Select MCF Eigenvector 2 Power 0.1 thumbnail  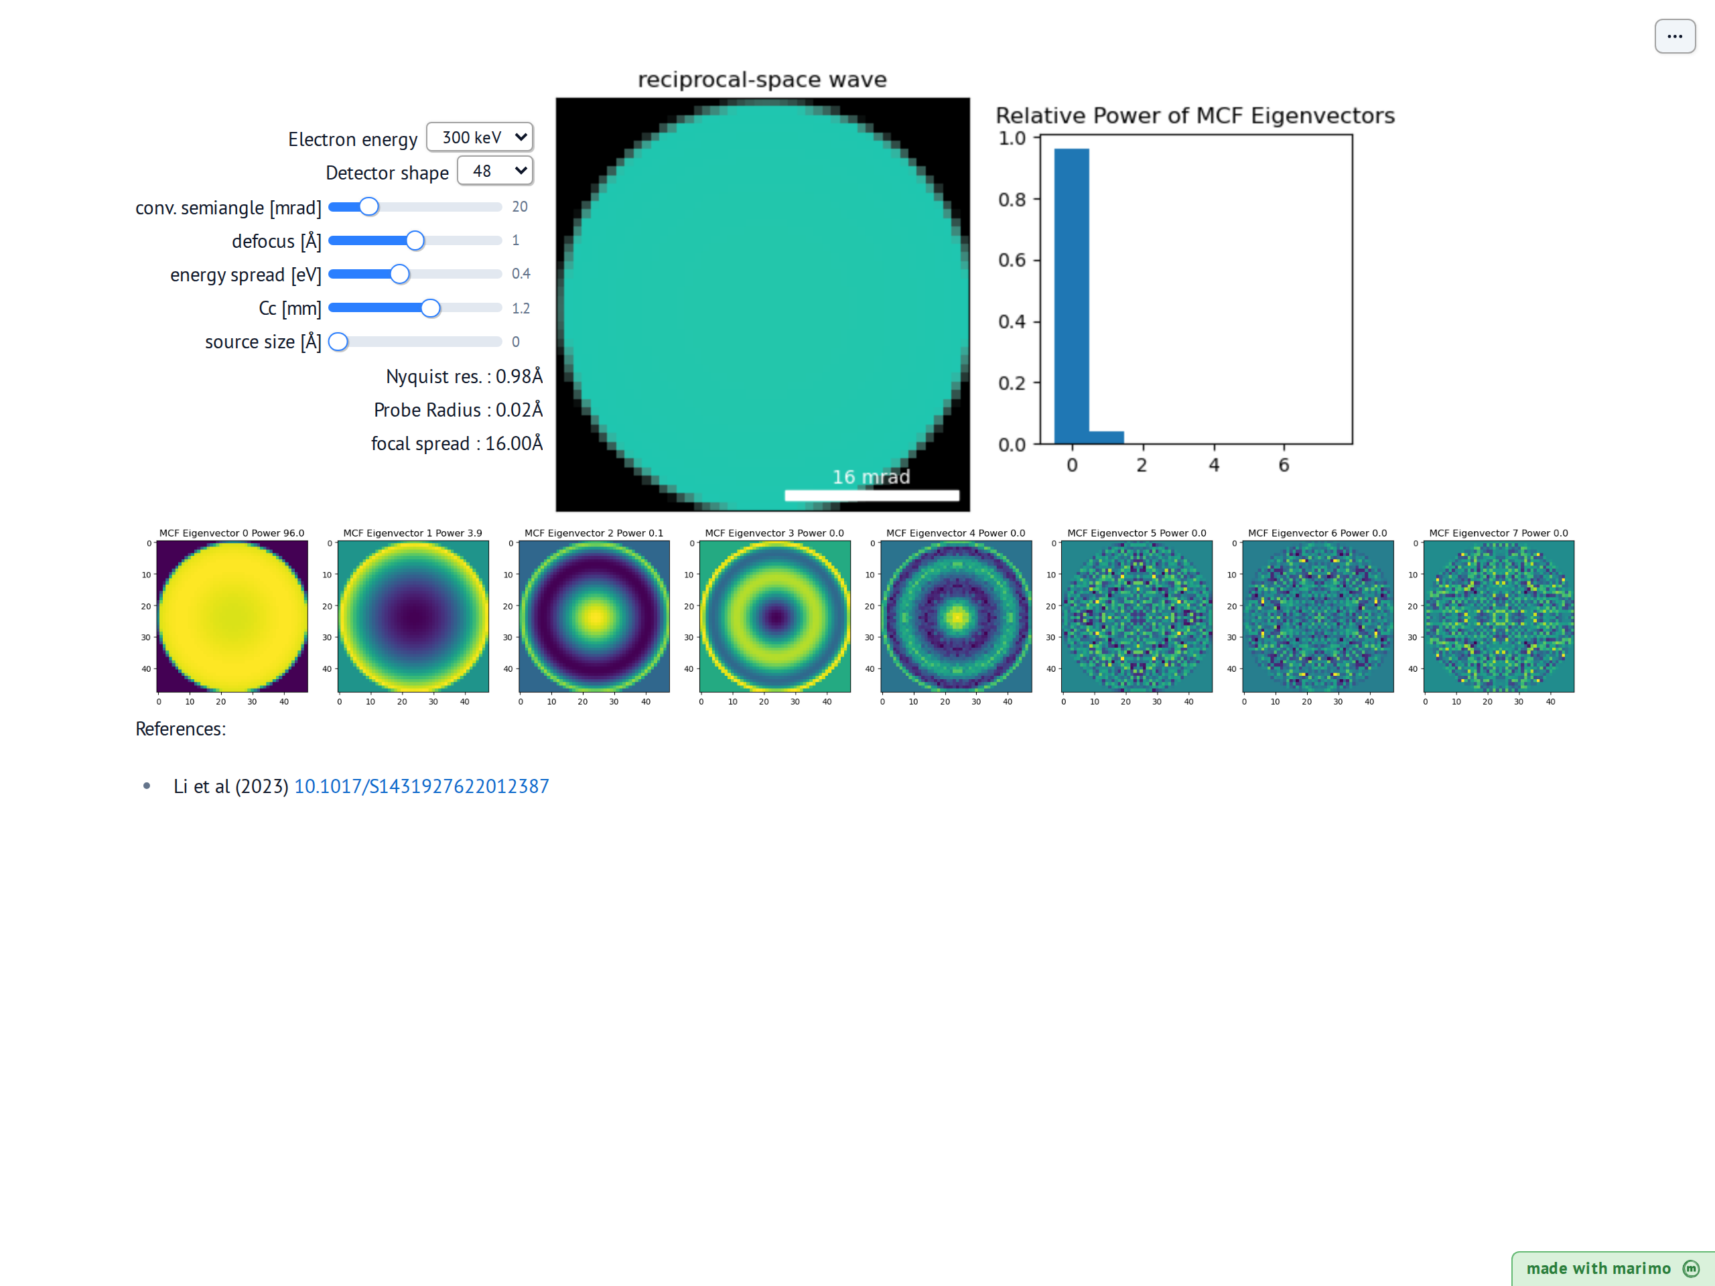pos(594,616)
